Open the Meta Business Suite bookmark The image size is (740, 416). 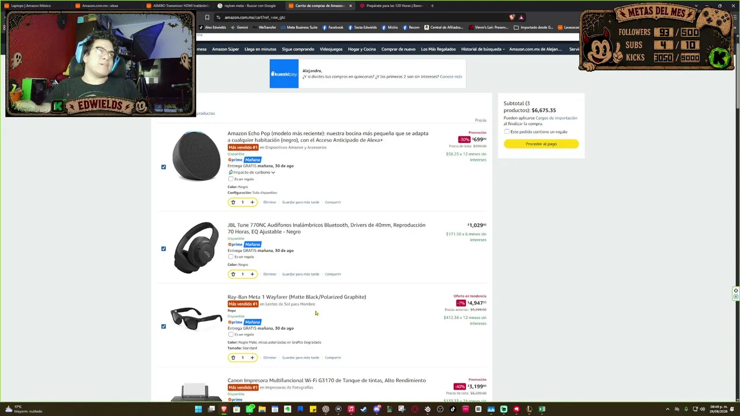(298, 27)
